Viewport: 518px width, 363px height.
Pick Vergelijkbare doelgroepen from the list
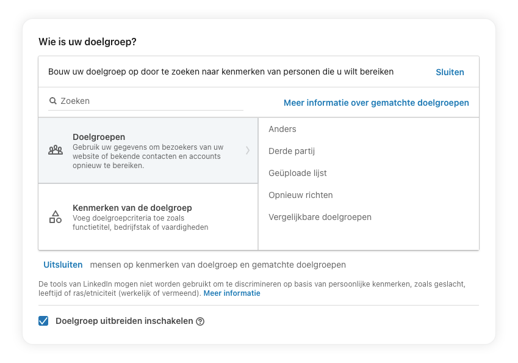point(320,217)
